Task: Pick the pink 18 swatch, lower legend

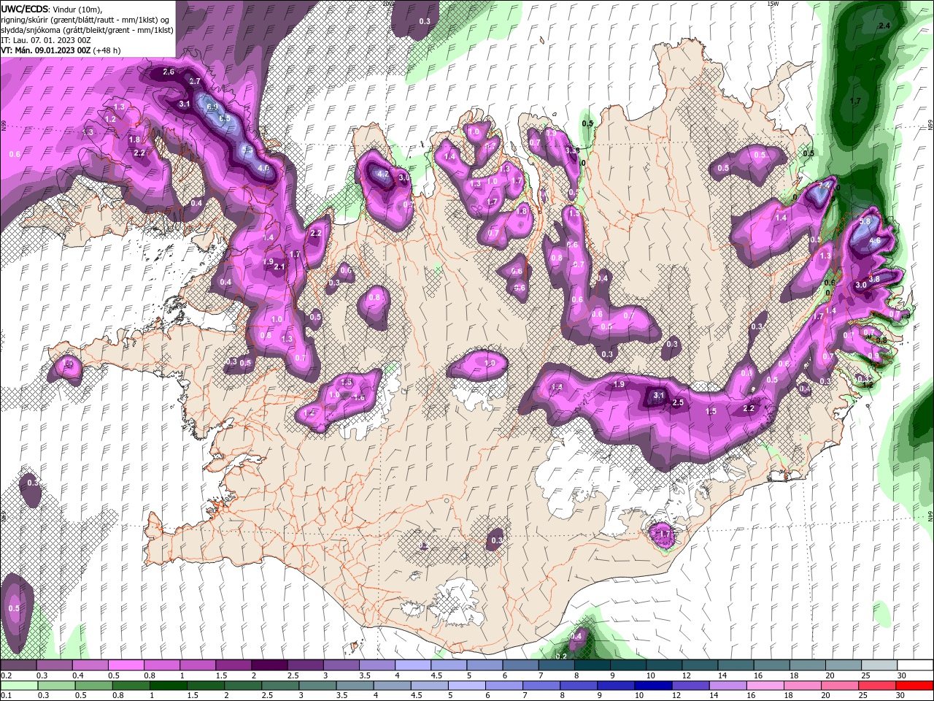Action: coord(803,686)
